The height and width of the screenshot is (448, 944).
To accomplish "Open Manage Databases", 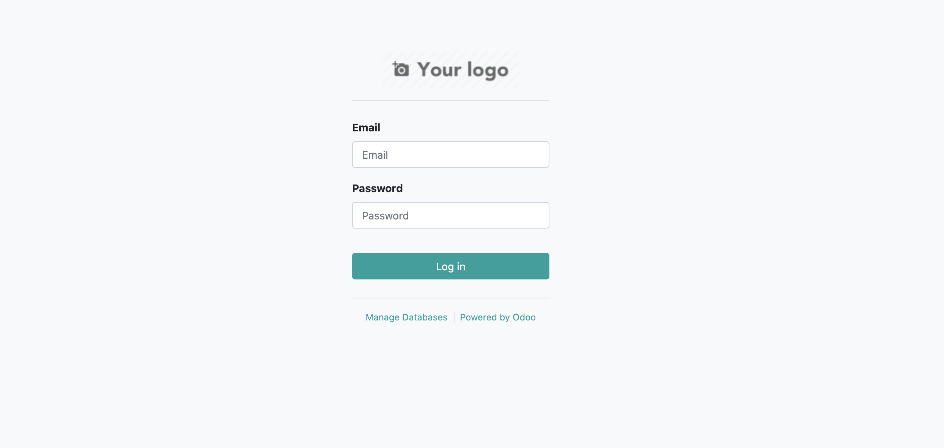I will click(x=406, y=317).
